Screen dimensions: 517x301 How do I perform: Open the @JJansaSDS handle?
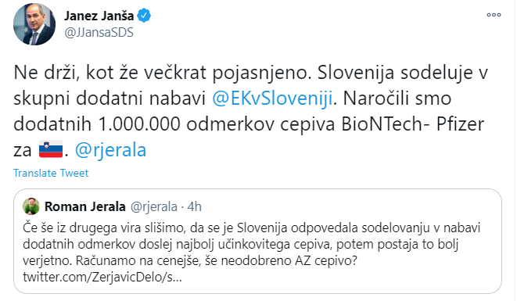tap(99, 32)
